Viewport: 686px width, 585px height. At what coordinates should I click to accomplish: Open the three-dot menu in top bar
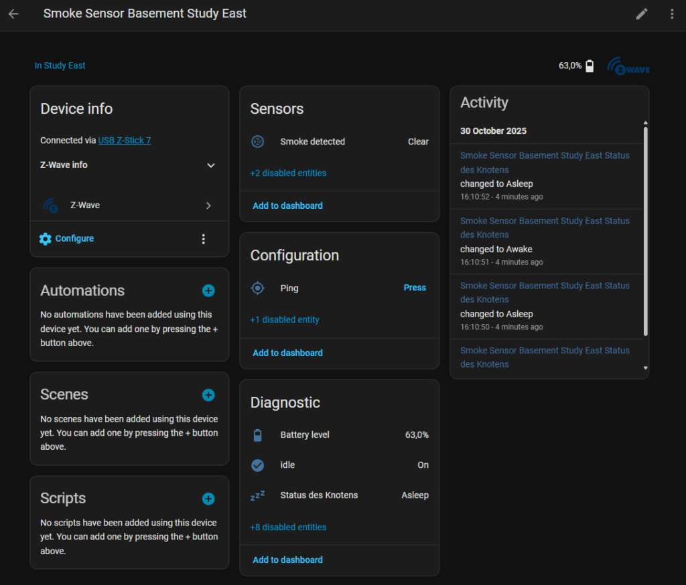pyautogui.click(x=672, y=14)
